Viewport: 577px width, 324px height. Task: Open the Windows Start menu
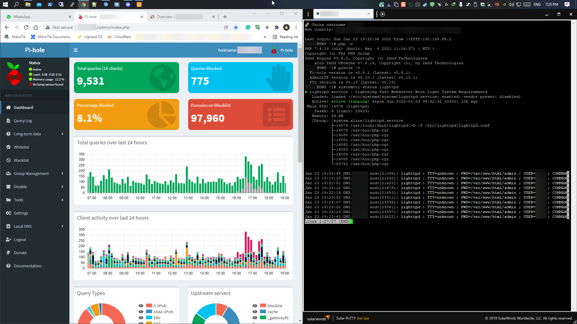5,4
